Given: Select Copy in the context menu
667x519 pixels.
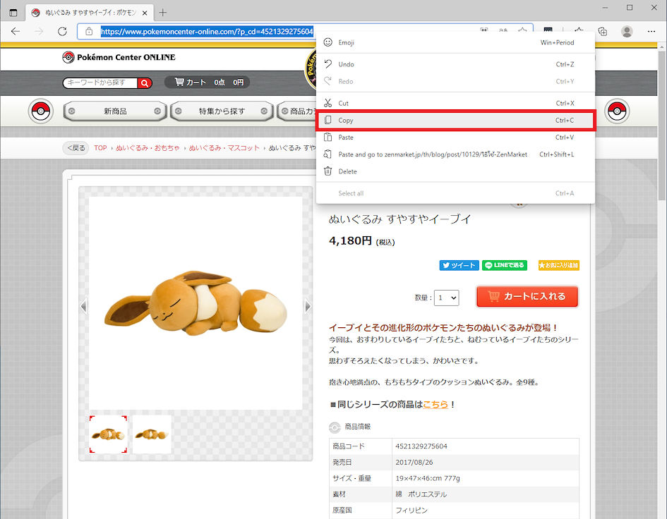Looking at the screenshot, I should (455, 121).
